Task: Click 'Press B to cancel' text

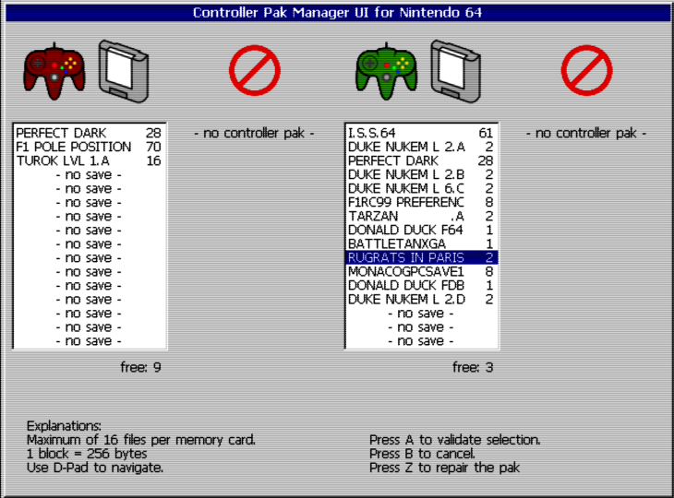Action: pos(422,454)
